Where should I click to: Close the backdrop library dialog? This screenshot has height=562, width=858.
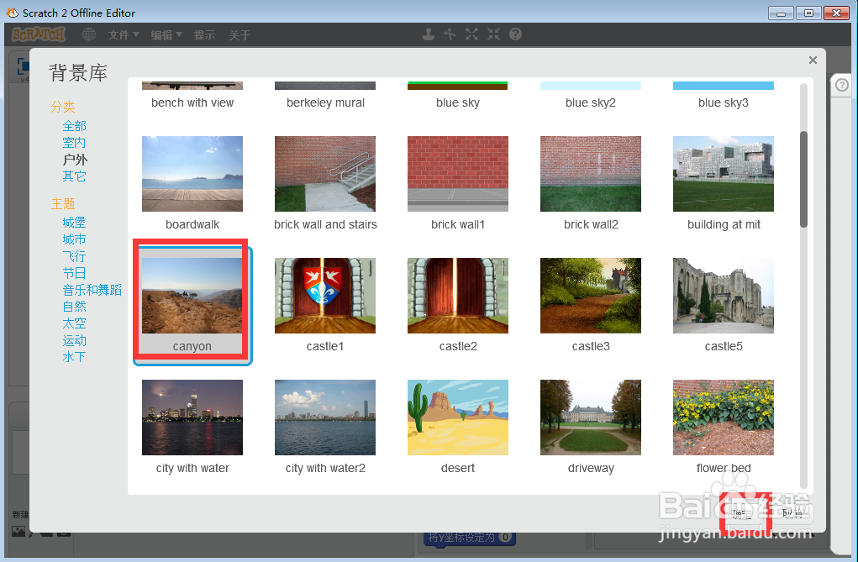[x=813, y=60]
